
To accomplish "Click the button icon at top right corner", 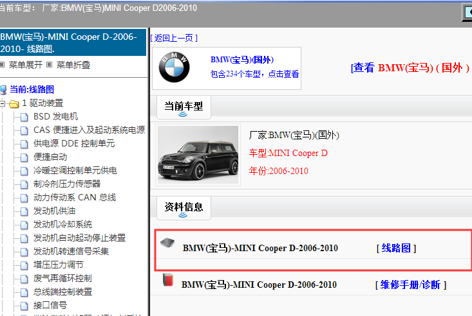I will coord(467,12).
